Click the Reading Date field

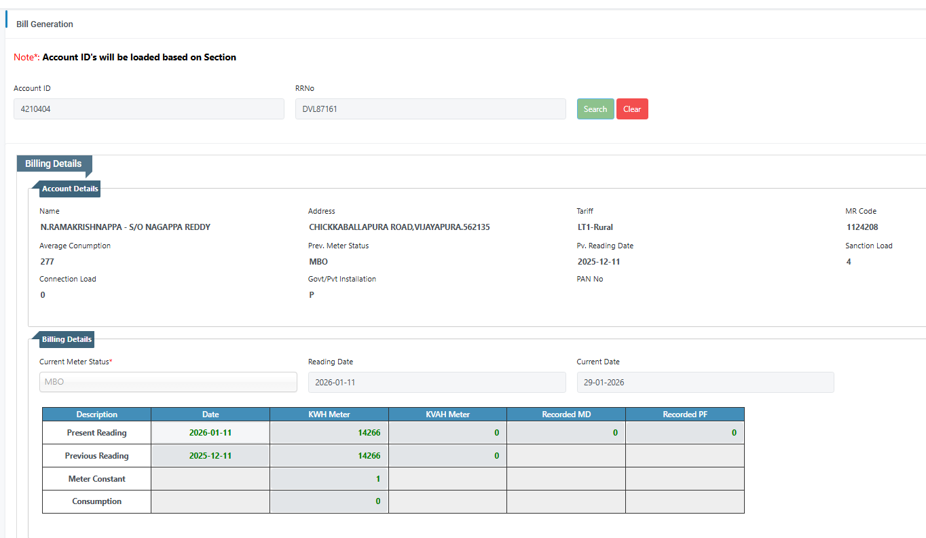click(437, 382)
